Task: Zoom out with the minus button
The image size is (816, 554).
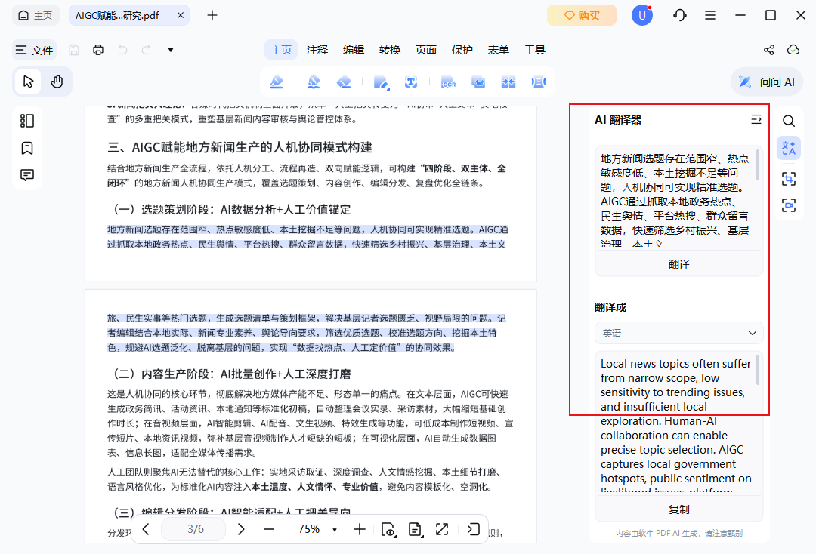Action: 269,529
